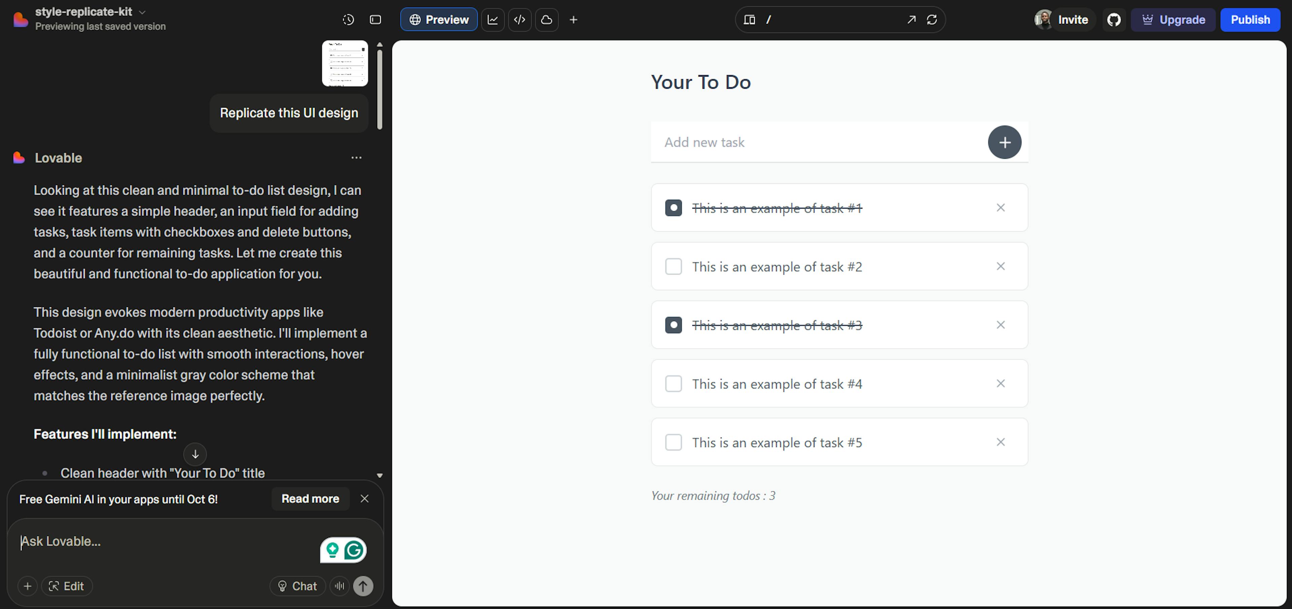Open the cloud tab icon
Image resolution: width=1292 pixels, height=609 pixels.
click(x=546, y=20)
